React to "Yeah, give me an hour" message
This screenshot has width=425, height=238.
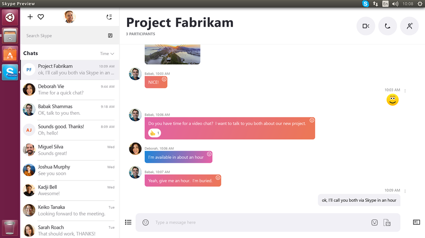(218, 178)
